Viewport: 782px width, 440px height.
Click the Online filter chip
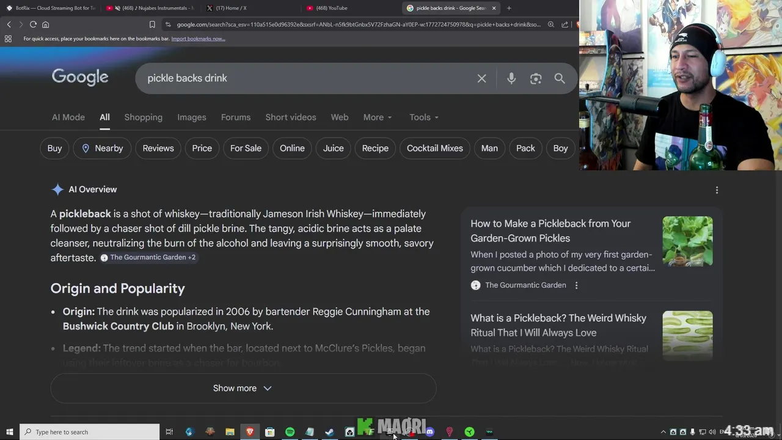tap(292, 148)
